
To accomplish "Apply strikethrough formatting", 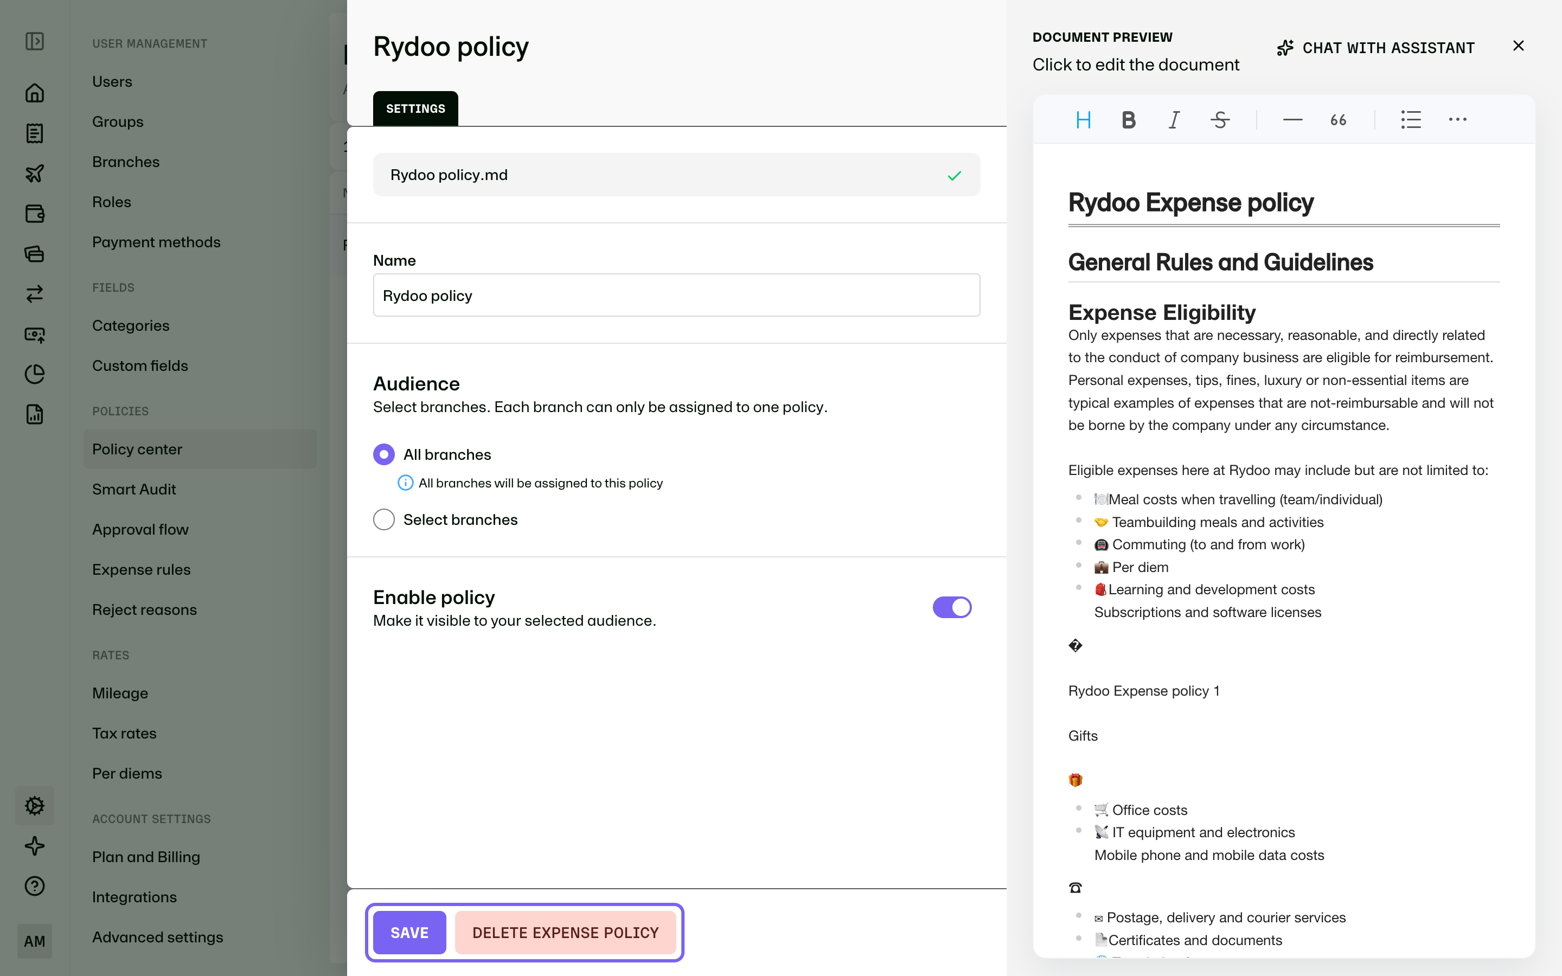I will (1220, 120).
